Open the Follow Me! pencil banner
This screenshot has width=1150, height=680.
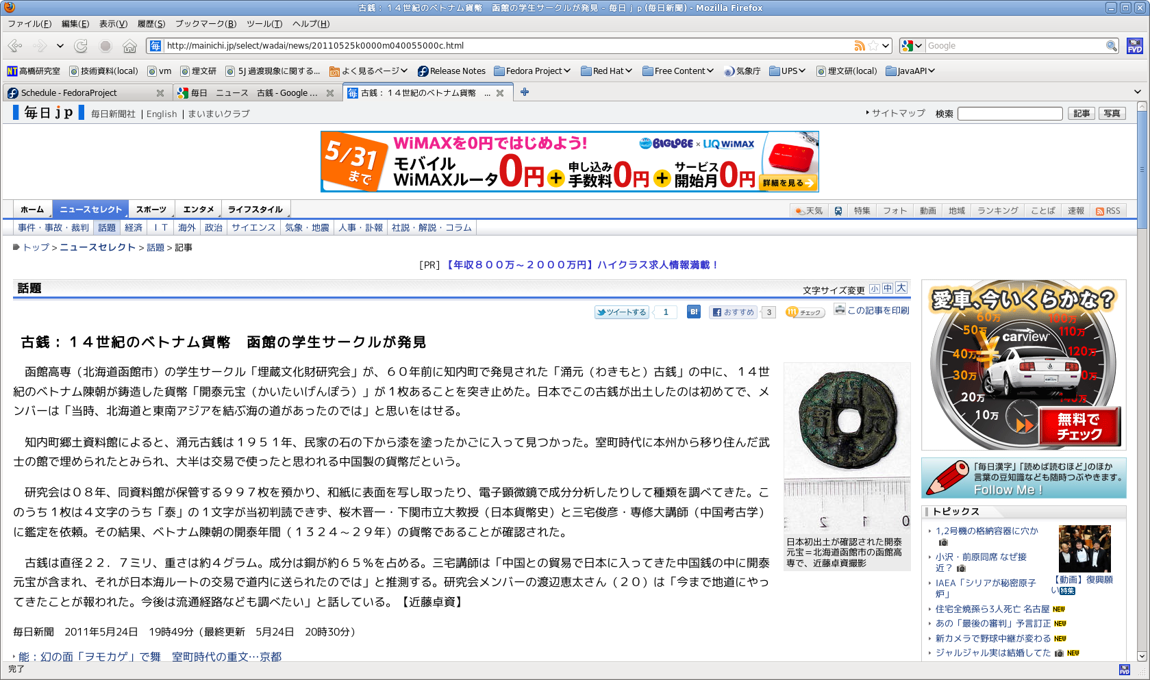pos(1023,477)
